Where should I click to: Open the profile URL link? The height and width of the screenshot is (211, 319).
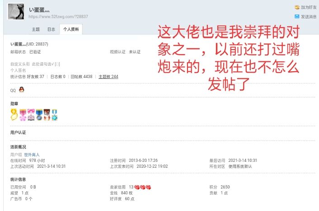pos(58,16)
